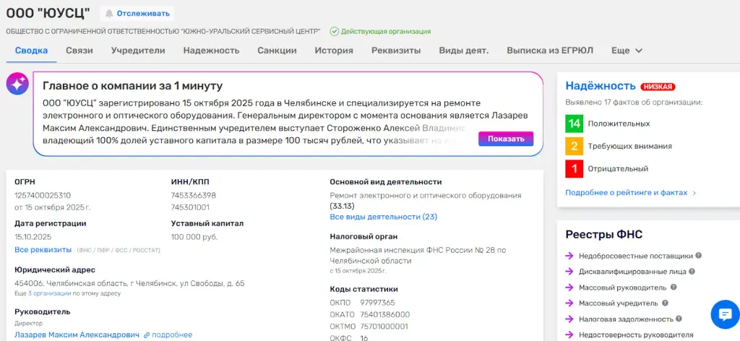
Task: Click the ОКТМО code 75701000001
Action: [x=384, y=327]
